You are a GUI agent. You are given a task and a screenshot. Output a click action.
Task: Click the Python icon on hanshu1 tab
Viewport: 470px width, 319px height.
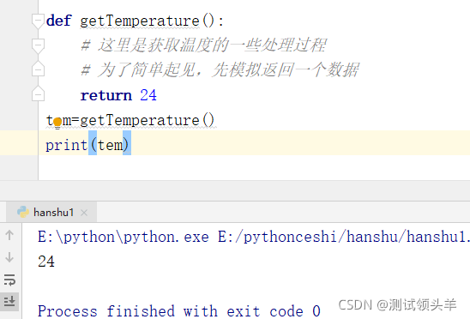[23, 212]
